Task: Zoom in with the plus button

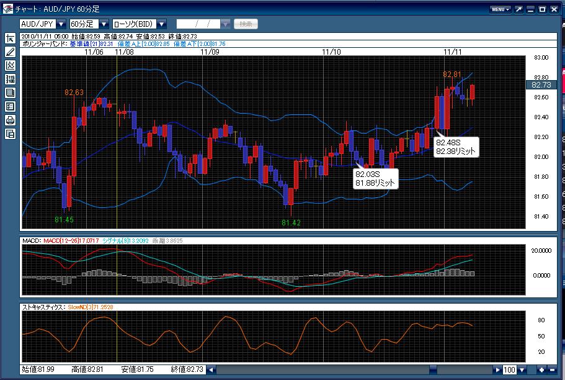Action: pyautogui.click(x=541, y=369)
